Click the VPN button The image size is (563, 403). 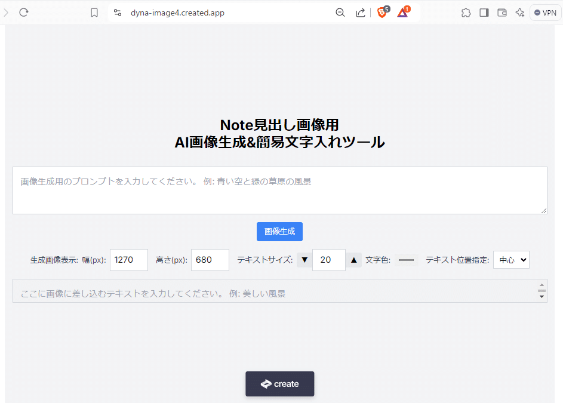546,13
